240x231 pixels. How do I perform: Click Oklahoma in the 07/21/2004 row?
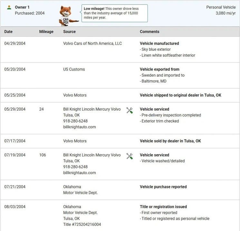[72, 187]
